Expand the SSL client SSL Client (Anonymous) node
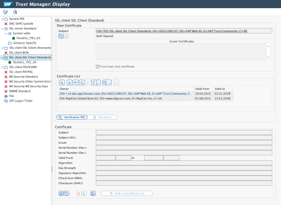Screen dimensions: 281x205 (x=2, y=48)
